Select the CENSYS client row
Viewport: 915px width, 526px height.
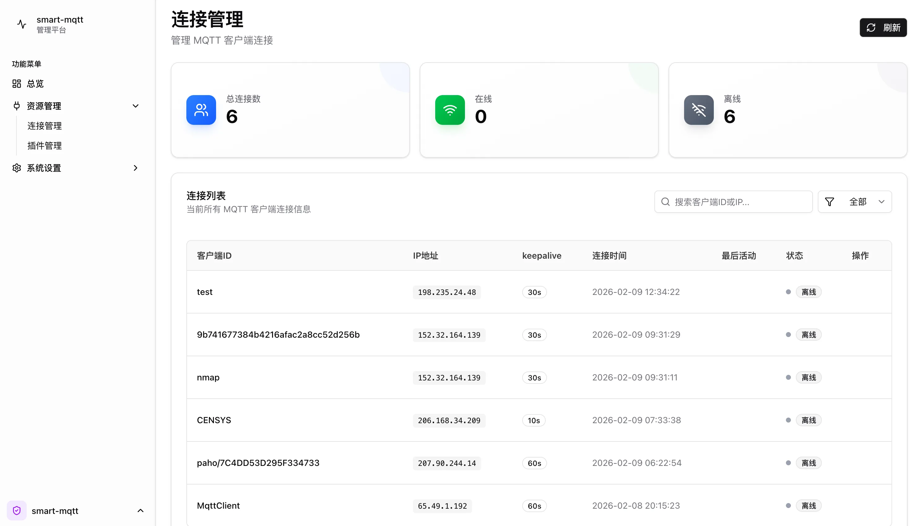click(x=214, y=420)
